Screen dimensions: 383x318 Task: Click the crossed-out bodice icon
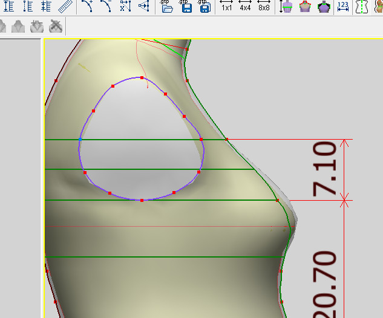click(x=56, y=26)
